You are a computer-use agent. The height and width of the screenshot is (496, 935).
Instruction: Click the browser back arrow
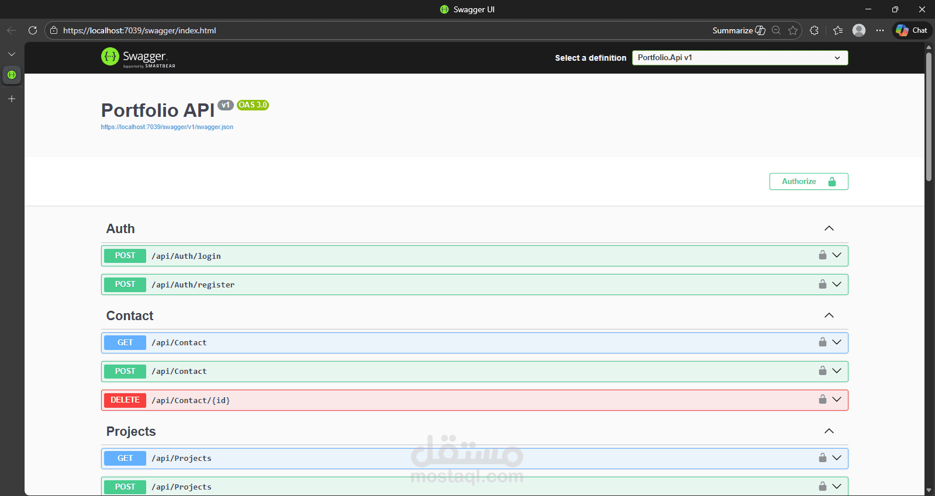click(x=12, y=30)
